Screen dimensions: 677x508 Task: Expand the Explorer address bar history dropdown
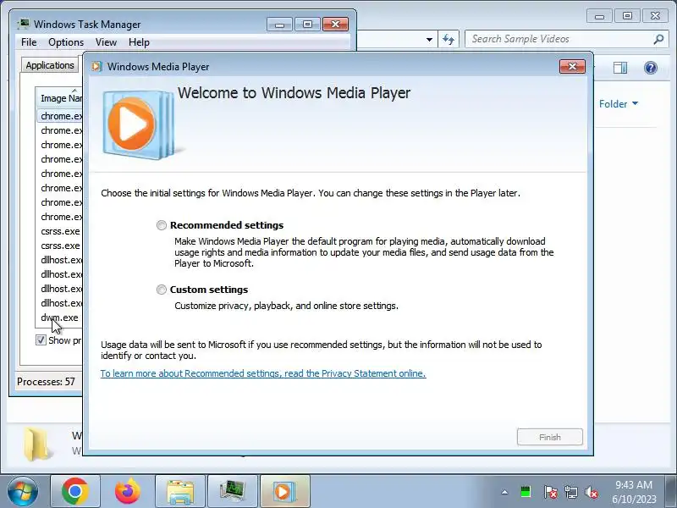point(429,39)
